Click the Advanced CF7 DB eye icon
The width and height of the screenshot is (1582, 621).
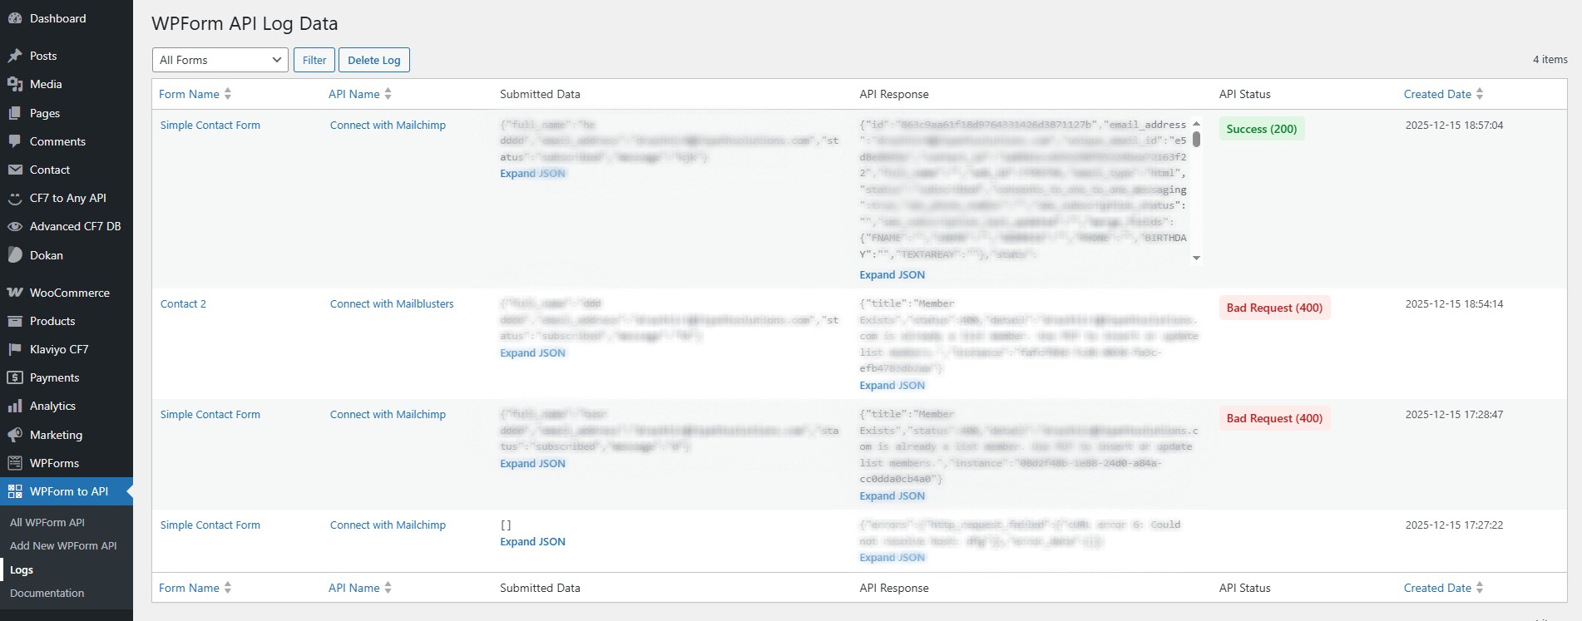15,226
